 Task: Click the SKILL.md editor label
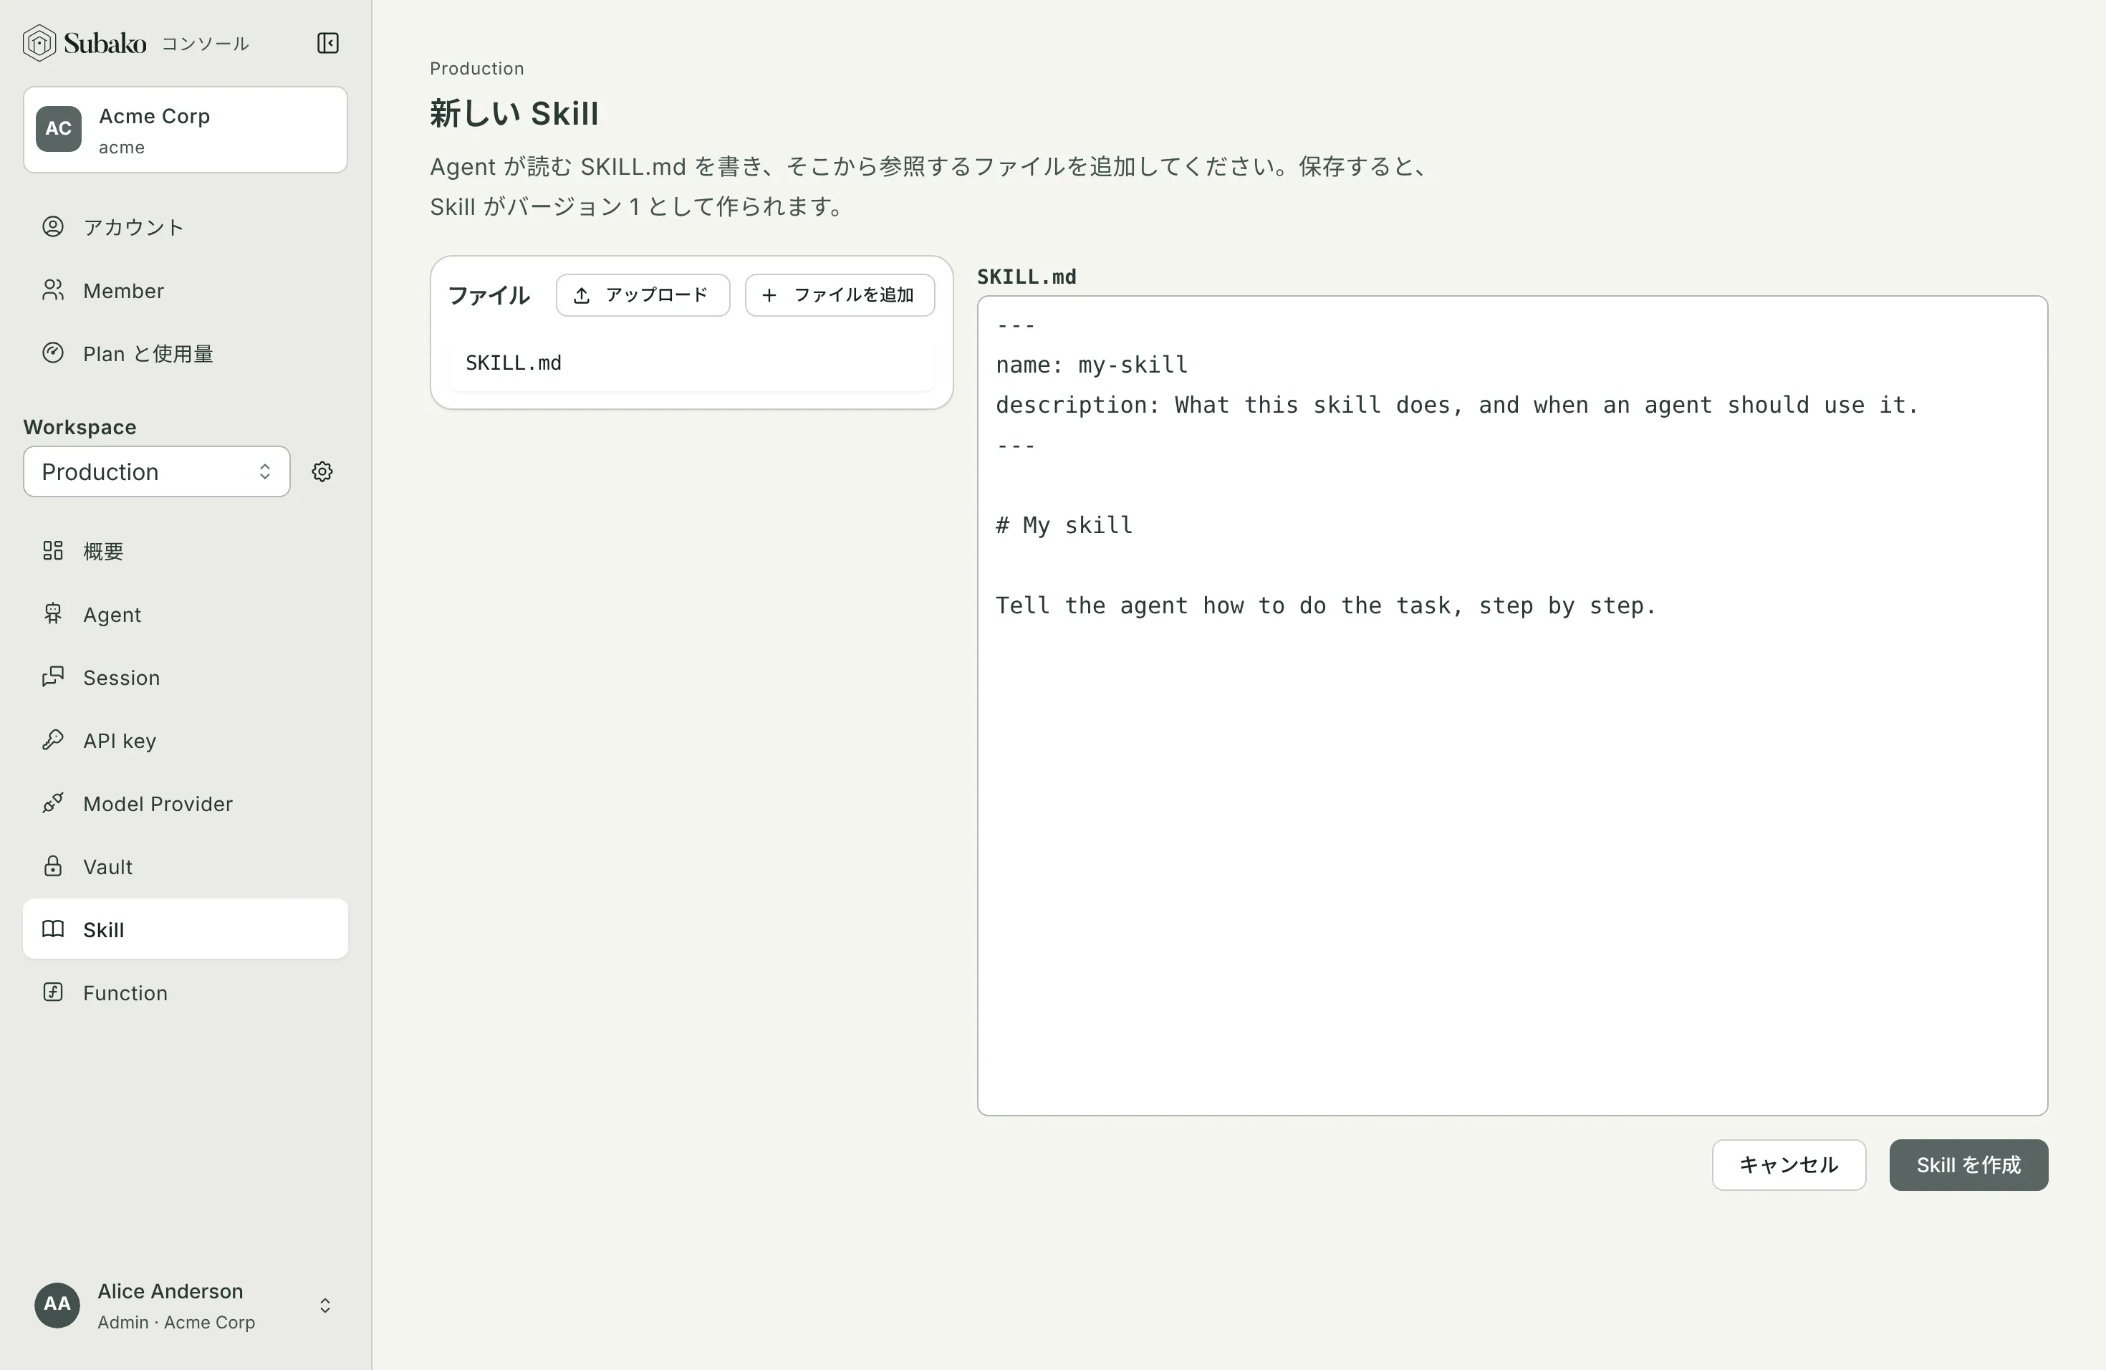coord(1026,276)
